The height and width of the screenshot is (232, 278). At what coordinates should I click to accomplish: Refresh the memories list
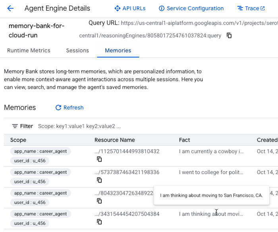pyautogui.click(x=69, y=107)
